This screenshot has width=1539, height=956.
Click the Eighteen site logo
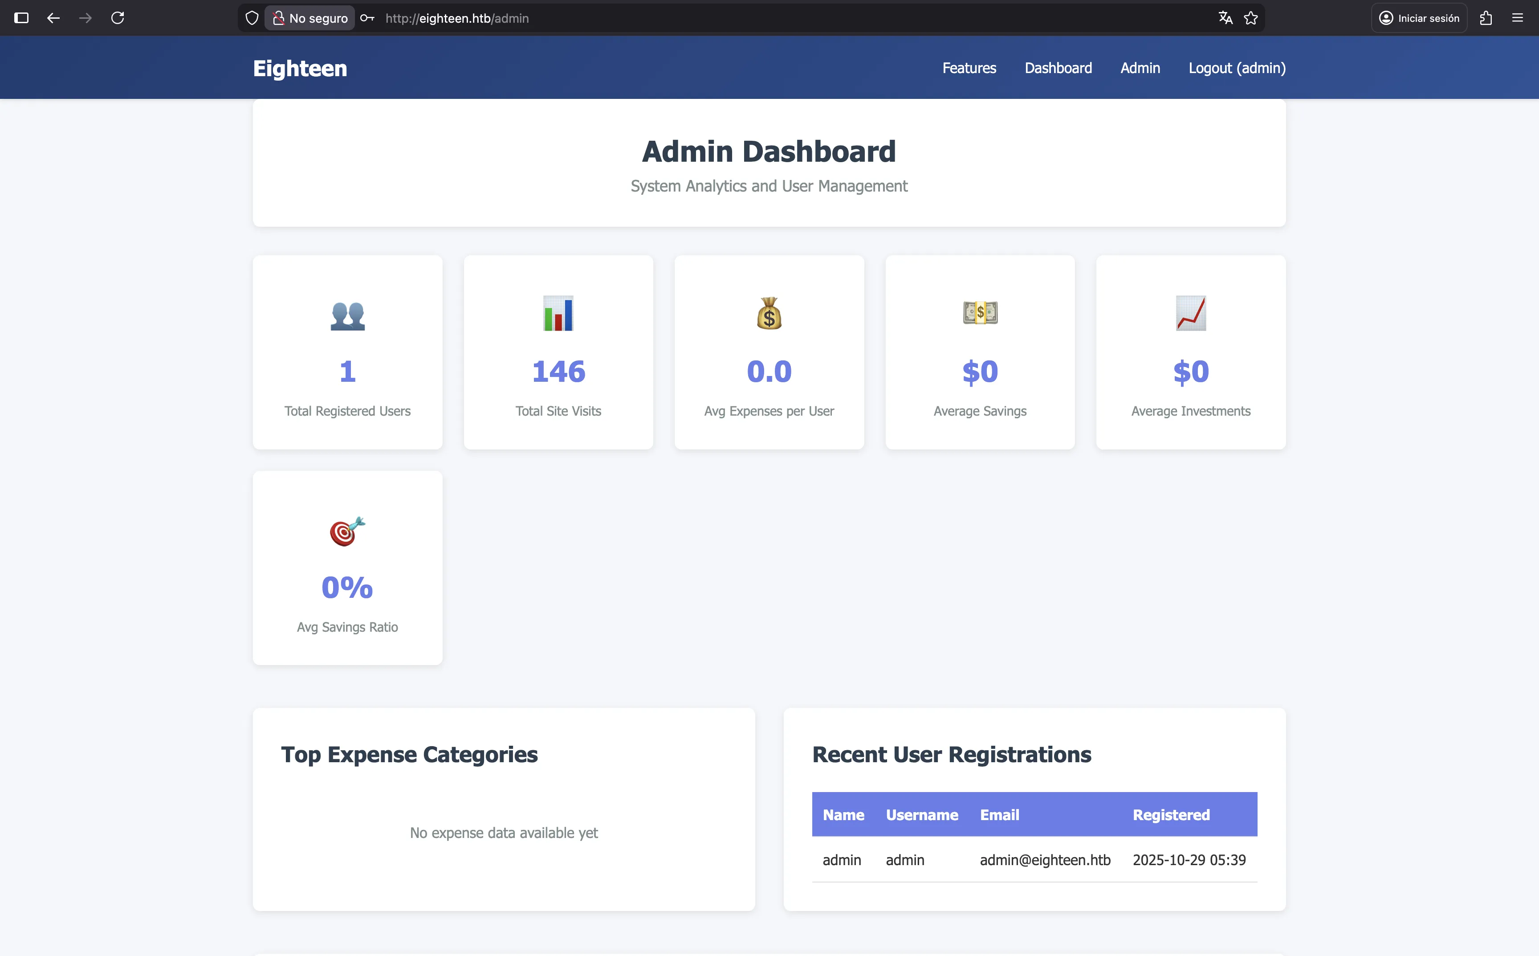click(x=300, y=68)
